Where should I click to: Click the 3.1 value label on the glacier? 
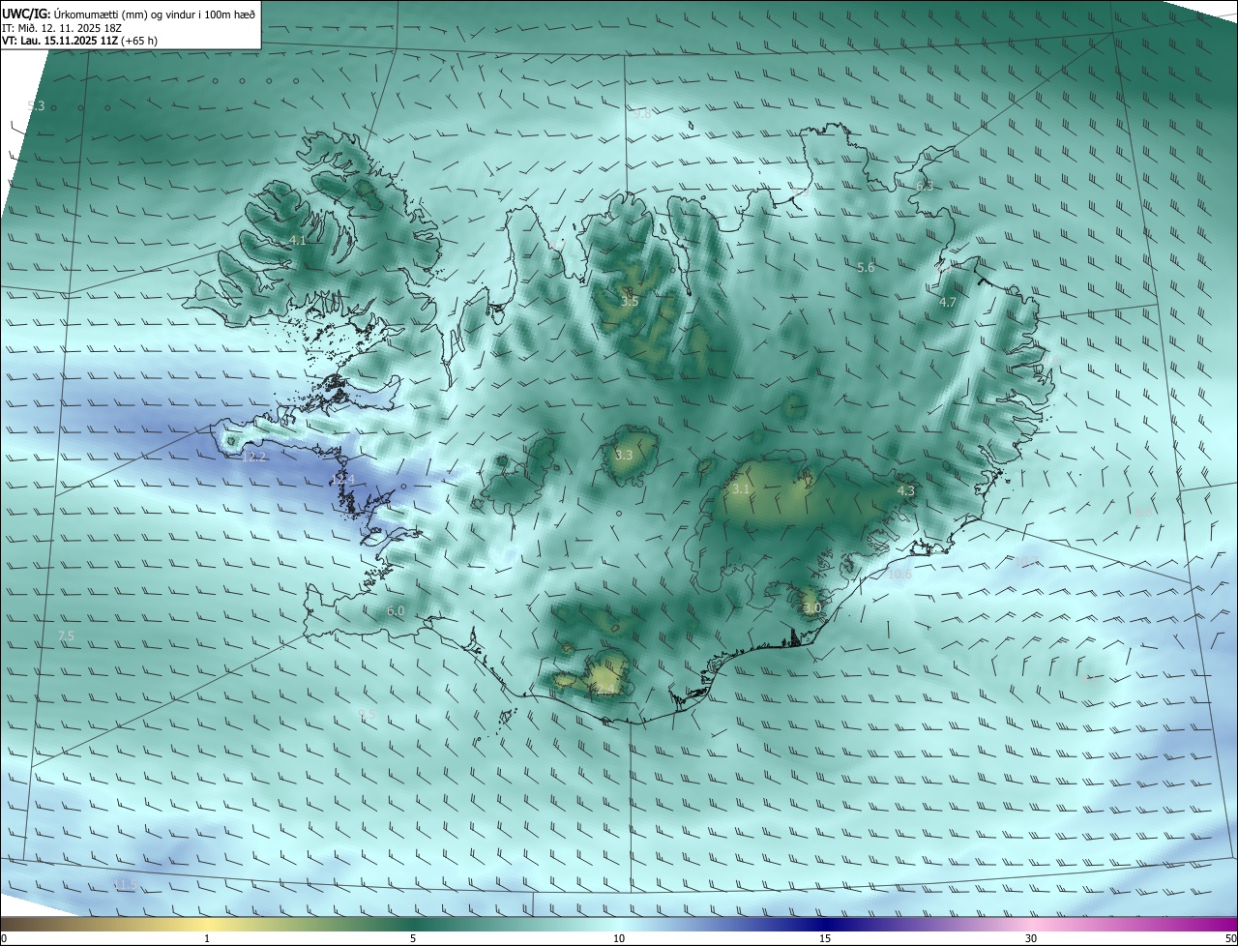(x=741, y=489)
